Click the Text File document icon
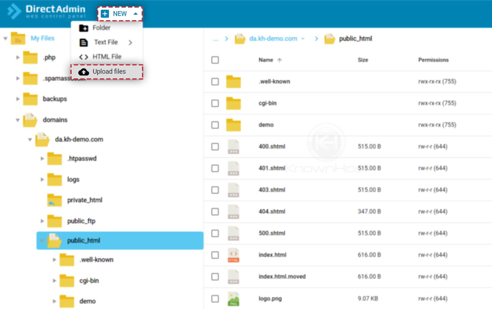The image size is (492, 319). 84,42
